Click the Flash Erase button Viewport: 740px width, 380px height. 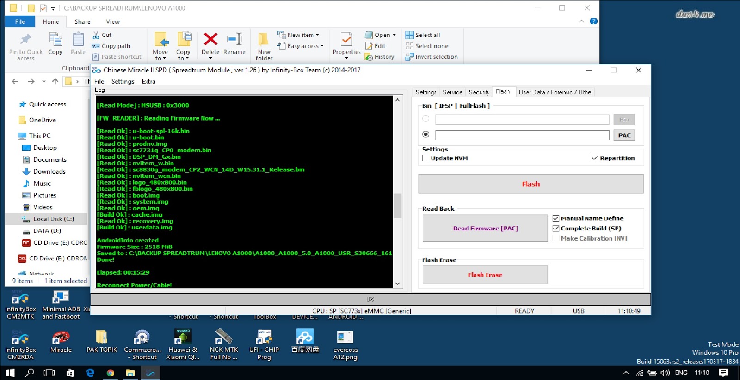coord(485,275)
